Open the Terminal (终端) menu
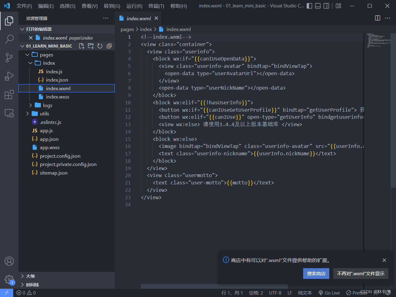The height and width of the screenshot is (297, 396). pyautogui.click(x=156, y=6)
